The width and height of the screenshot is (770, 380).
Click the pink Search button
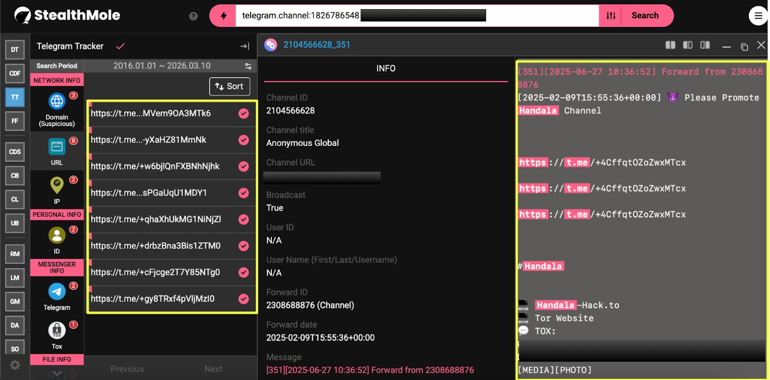point(645,16)
